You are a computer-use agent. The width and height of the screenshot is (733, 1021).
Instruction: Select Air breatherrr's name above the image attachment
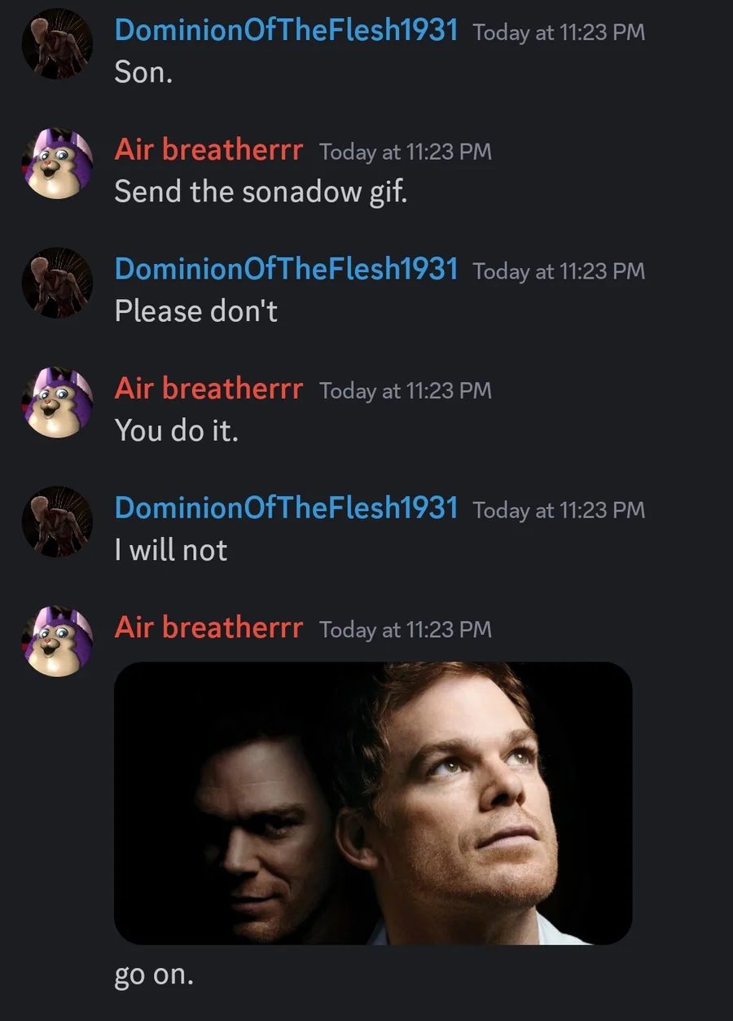point(208,628)
